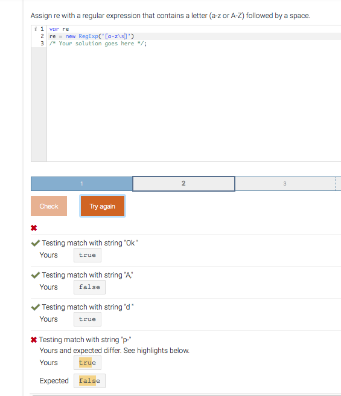341x396 pixels.
Task: Click 'Testing match with string "Ok "' label
Action: (90, 243)
